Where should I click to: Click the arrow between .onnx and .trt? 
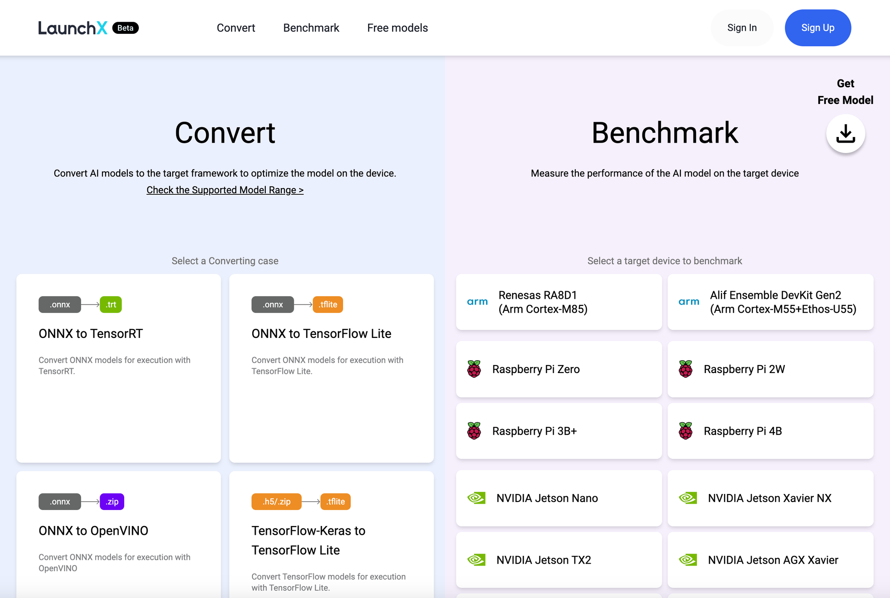click(90, 305)
